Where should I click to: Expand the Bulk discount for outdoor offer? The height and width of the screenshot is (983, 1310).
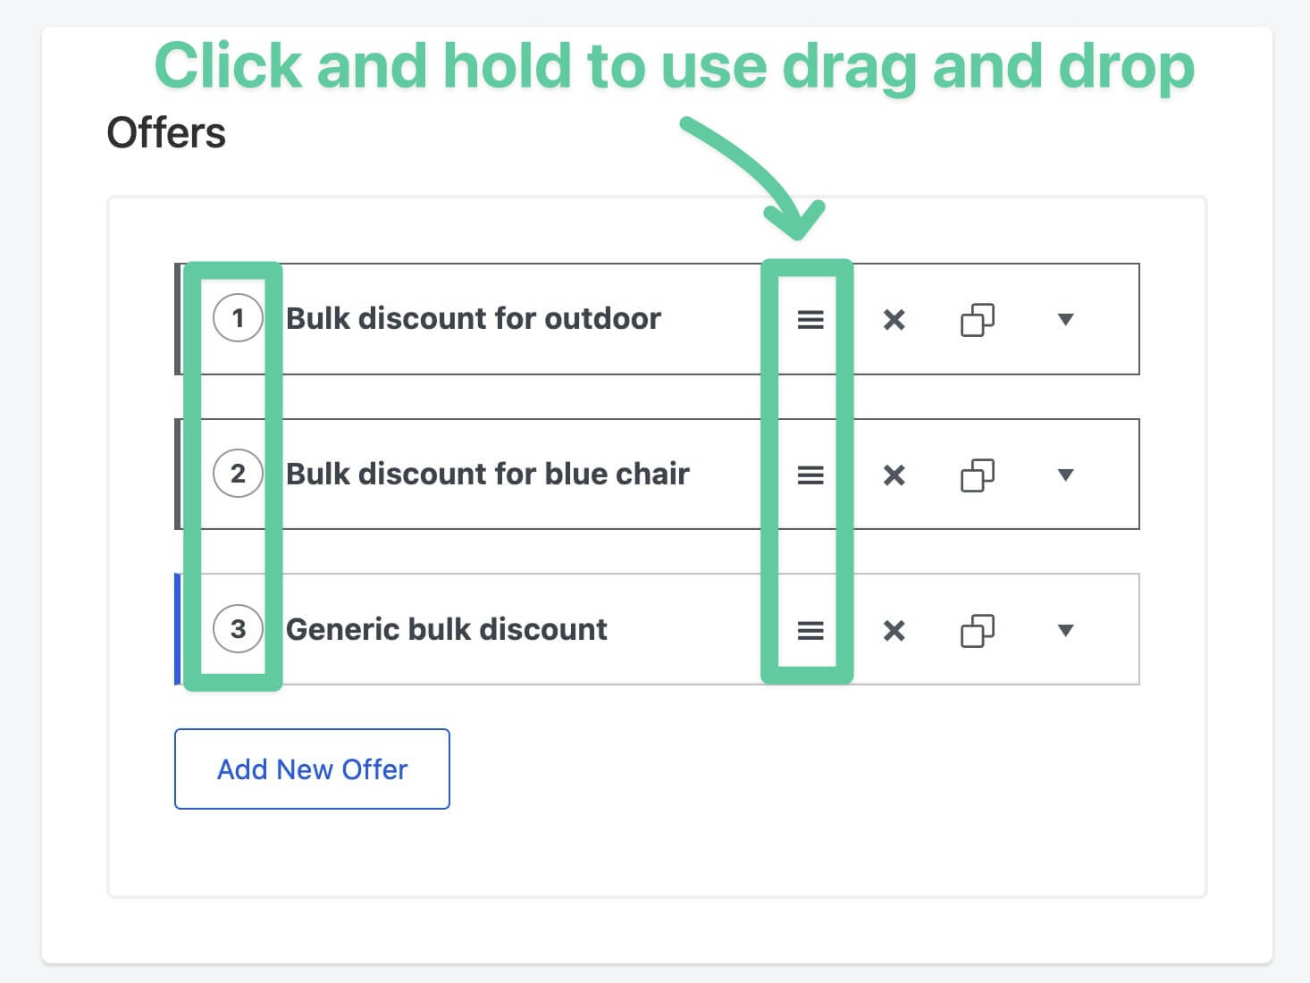click(x=1065, y=319)
